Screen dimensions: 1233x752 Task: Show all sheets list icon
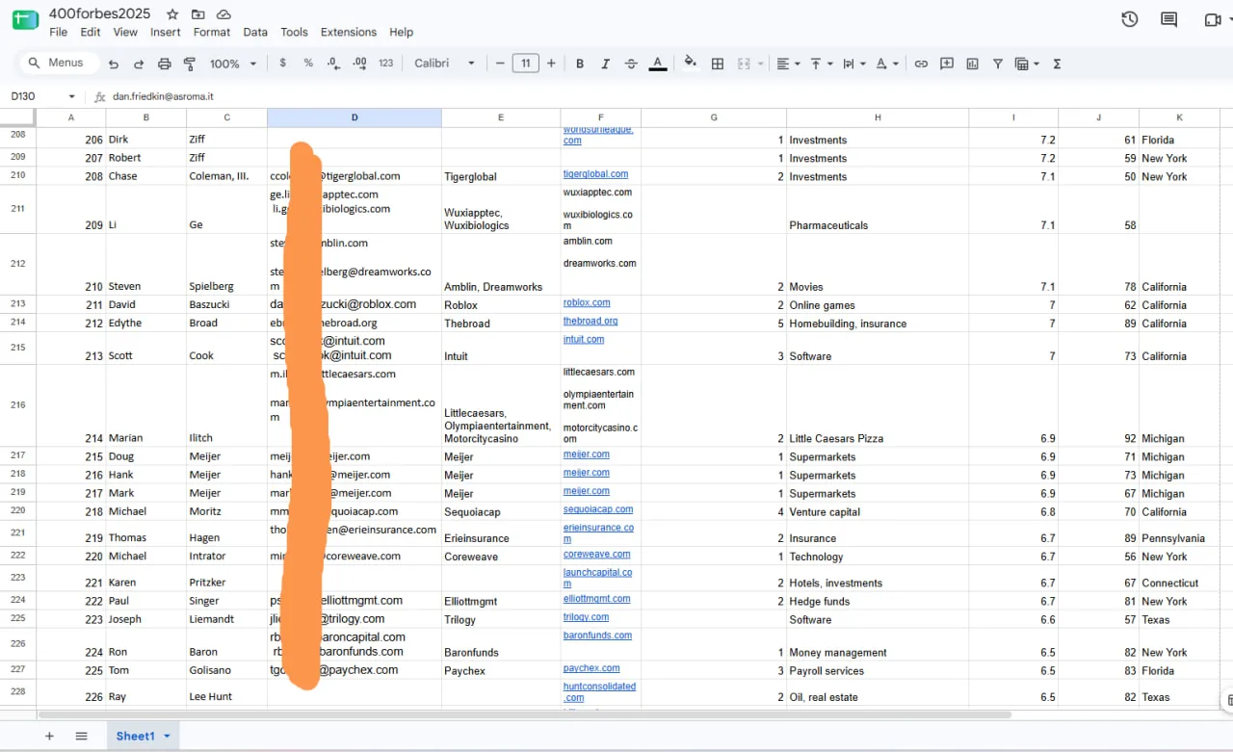(x=82, y=737)
